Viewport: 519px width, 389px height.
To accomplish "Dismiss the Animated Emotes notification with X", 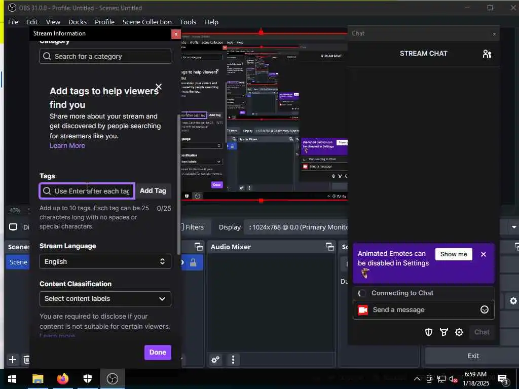I will coord(483,254).
